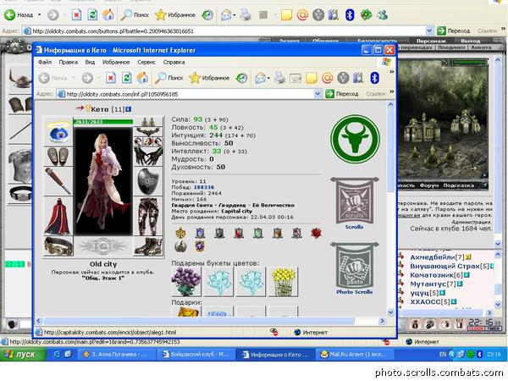The height and width of the screenshot is (381, 508).
Task: Click the gloves equipment slot
Action: pos(148,157)
